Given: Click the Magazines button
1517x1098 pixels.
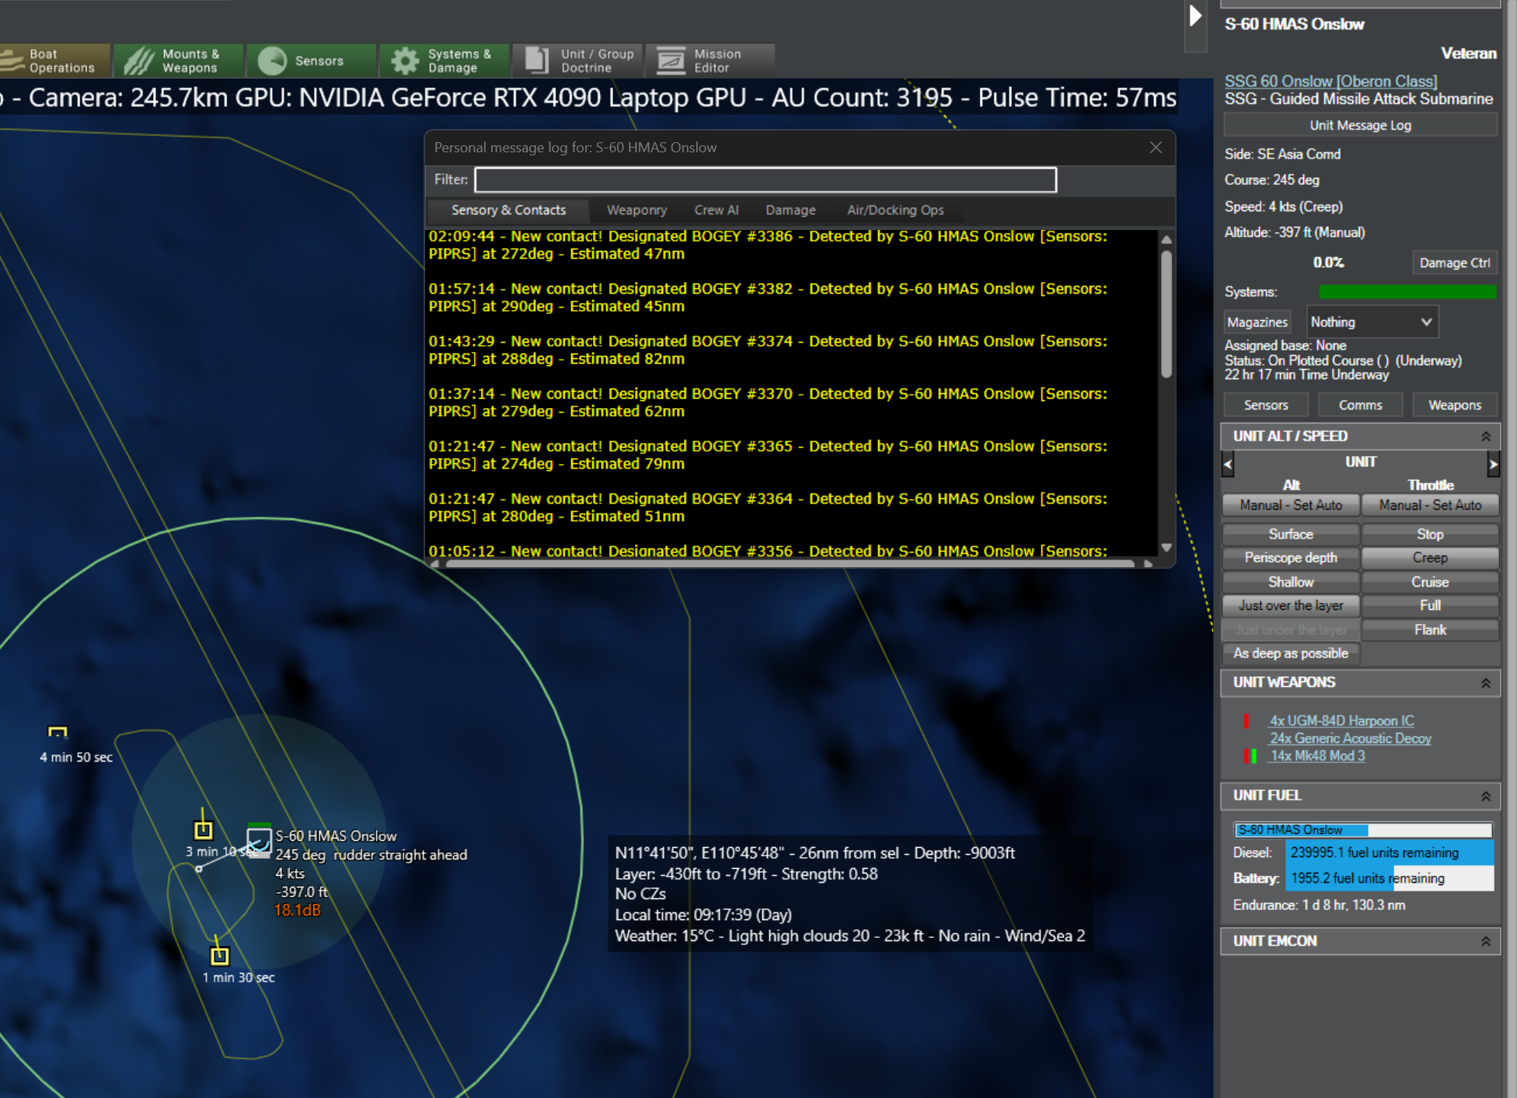Looking at the screenshot, I should pyautogui.click(x=1257, y=322).
